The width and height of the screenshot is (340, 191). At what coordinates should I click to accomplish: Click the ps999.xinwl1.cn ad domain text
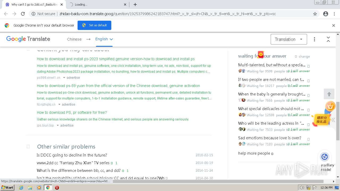pyautogui.click(x=49, y=78)
